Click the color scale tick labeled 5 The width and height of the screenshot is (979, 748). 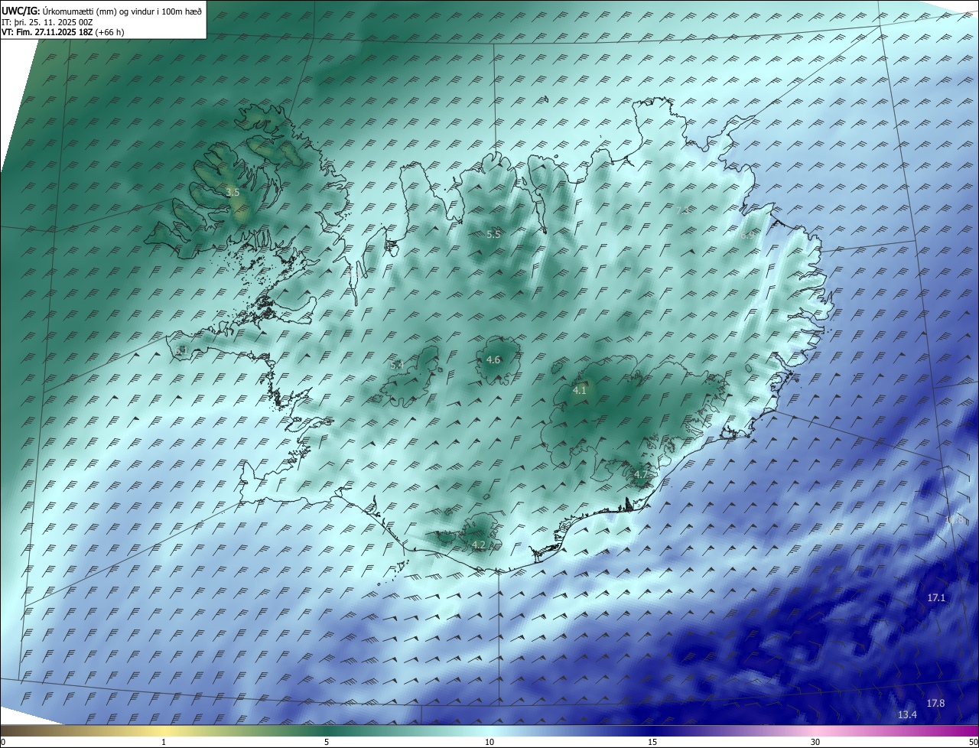(x=327, y=742)
